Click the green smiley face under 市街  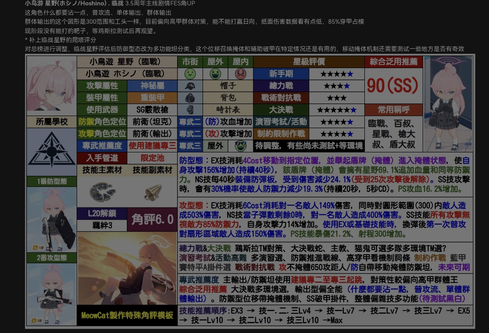click(190, 74)
